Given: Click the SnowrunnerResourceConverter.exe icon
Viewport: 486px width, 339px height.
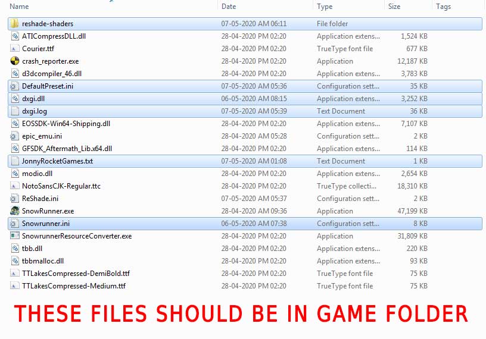Looking at the screenshot, I should (x=15, y=236).
